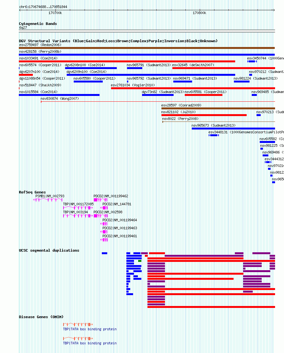Click the RefSeq Genes track title
The width and height of the screenshot is (284, 353).
32,192
